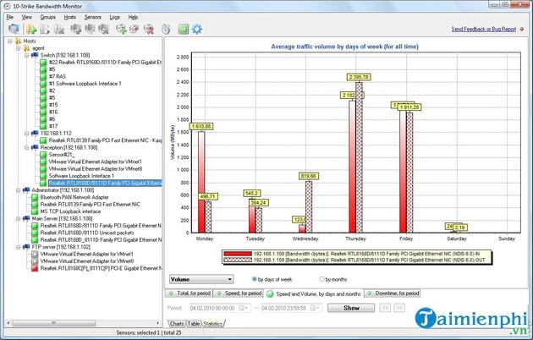The width and height of the screenshot is (533, 340).
Task: Click red status icon of Realtek RTL8168C(P) sensor
Action: coord(35,268)
